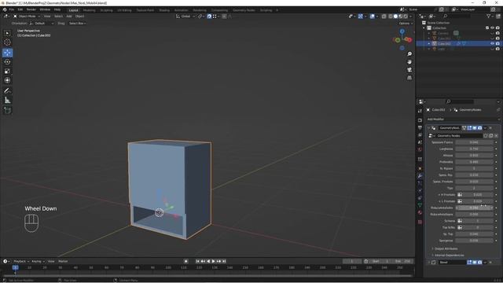Select the Transform tool
503x283 pixels.
click(7, 80)
